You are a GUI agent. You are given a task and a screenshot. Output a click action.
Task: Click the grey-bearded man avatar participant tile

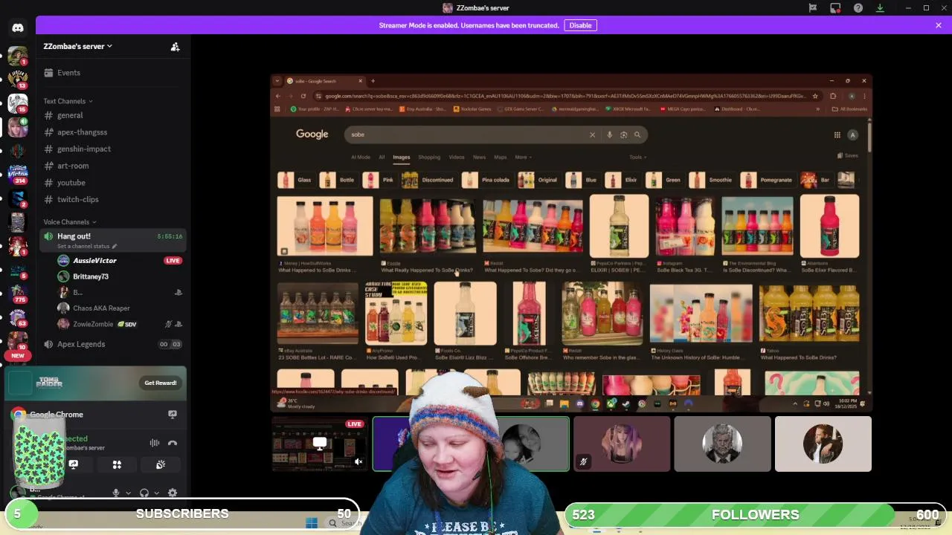(722, 444)
